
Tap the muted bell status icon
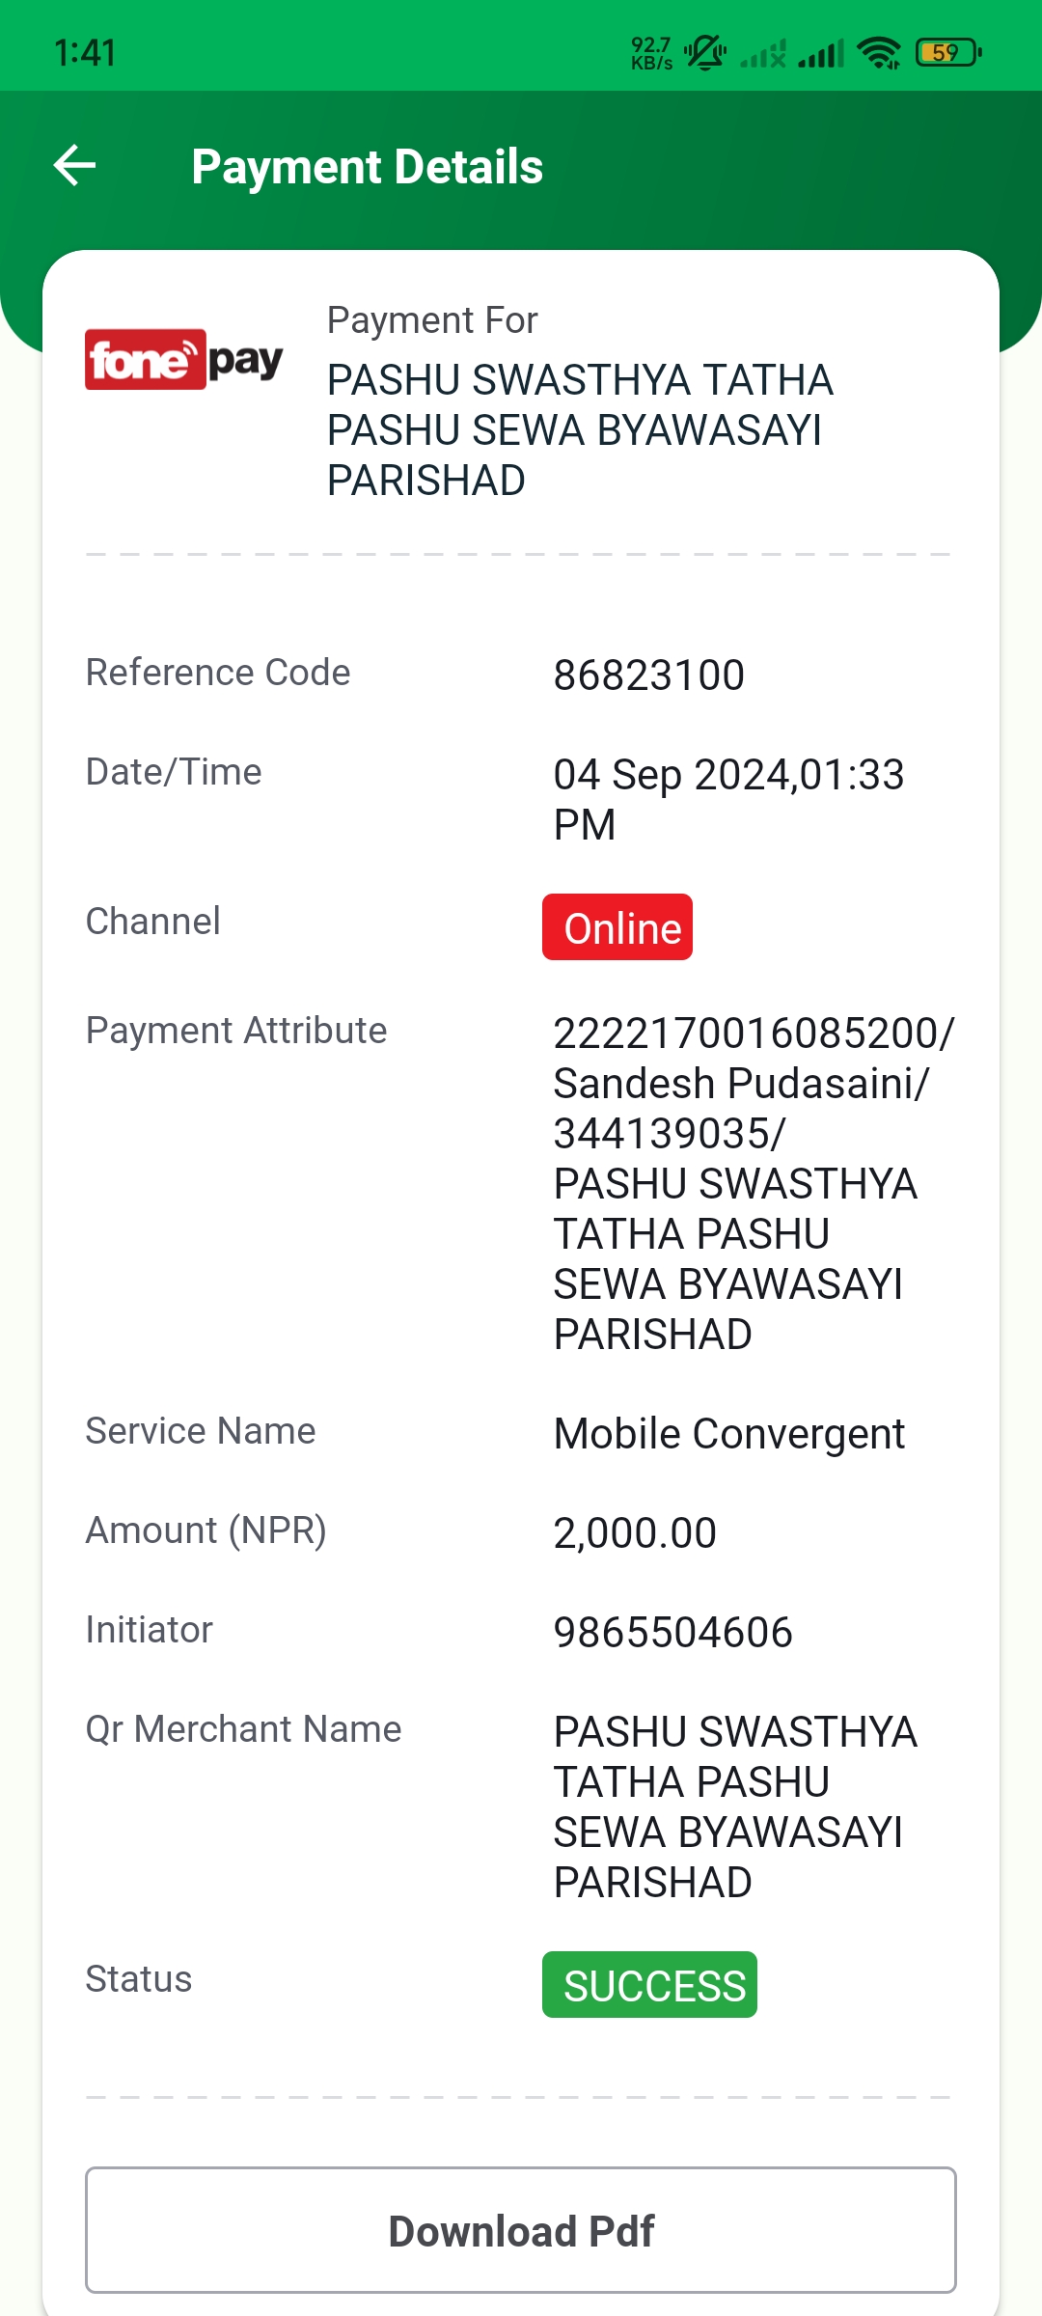[x=706, y=52]
